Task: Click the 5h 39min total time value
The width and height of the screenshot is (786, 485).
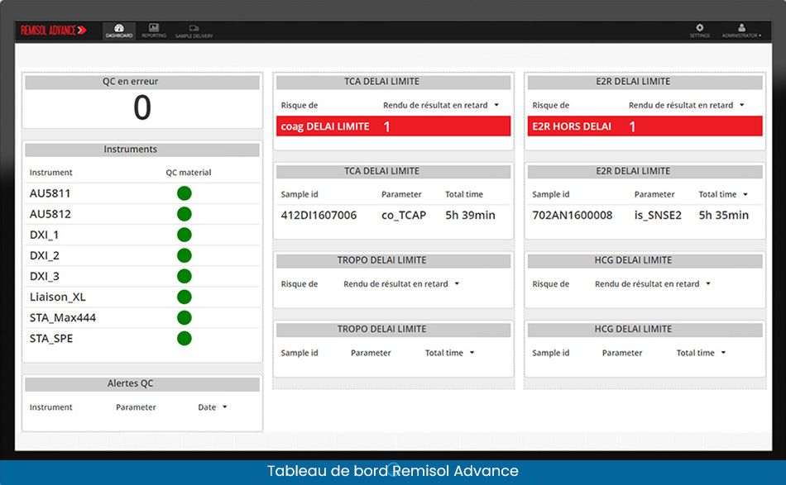Action: pos(470,215)
